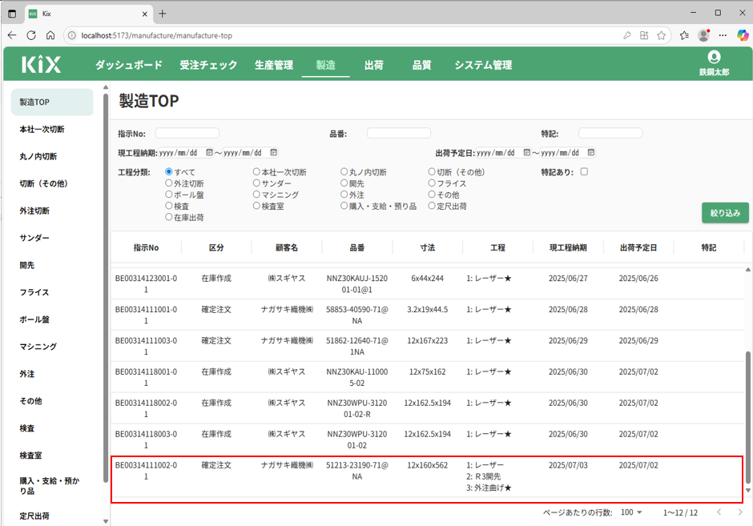Viewport: 753px width, 526px height.
Task: Select 丸ノ内切断 process radio button
Action: click(x=344, y=172)
